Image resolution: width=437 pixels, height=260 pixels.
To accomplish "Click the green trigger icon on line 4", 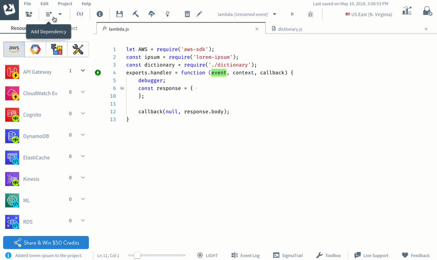I will tap(98, 73).
